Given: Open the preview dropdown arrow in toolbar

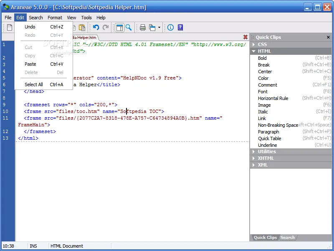Looking at the screenshot, I should click(x=159, y=28).
